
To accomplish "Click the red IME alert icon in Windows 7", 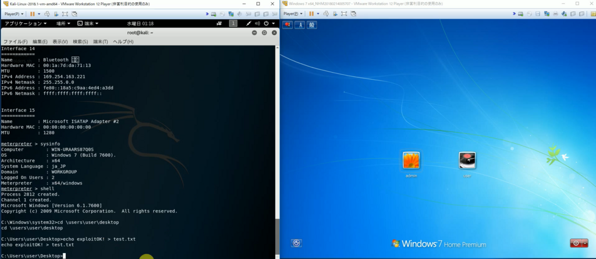I will [x=288, y=24].
